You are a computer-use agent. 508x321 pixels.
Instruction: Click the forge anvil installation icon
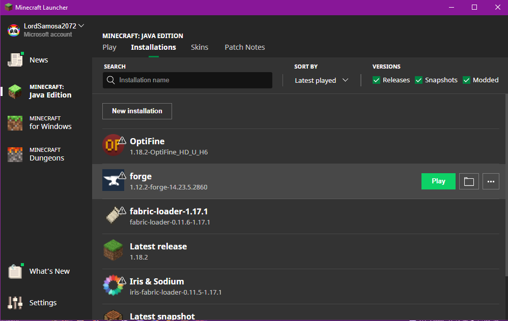coord(113,180)
